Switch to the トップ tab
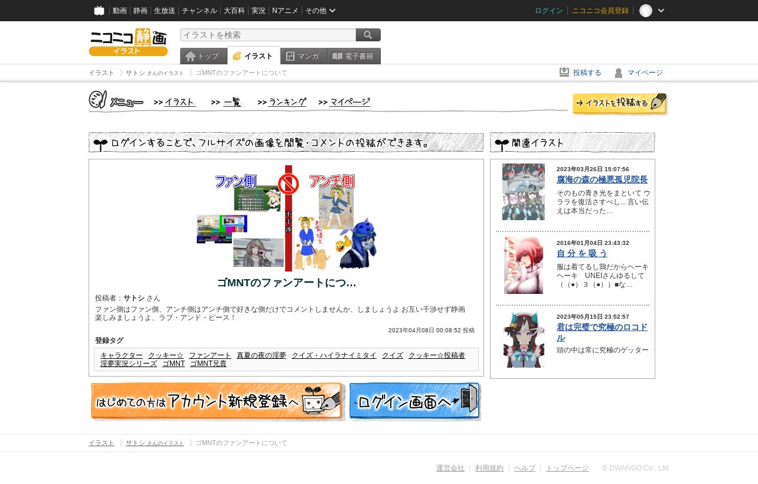 (203, 56)
